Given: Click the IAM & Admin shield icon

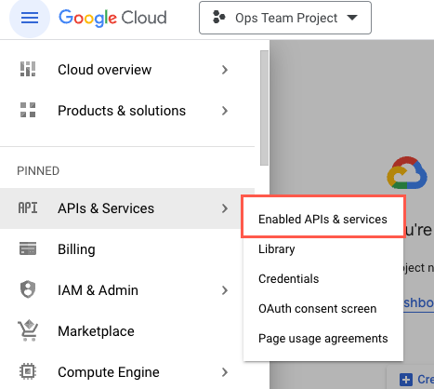Looking at the screenshot, I should point(28,289).
